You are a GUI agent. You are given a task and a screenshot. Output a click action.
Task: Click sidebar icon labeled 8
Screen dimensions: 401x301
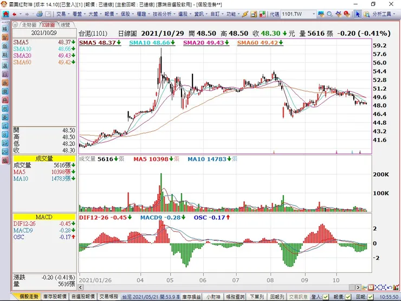click(5, 135)
